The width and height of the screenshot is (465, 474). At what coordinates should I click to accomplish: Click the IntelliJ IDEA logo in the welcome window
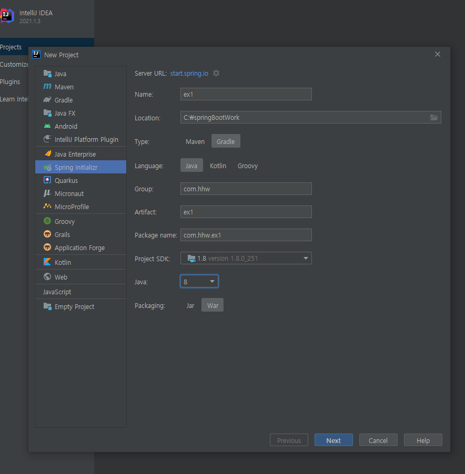pyautogui.click(x=7, y=16)
